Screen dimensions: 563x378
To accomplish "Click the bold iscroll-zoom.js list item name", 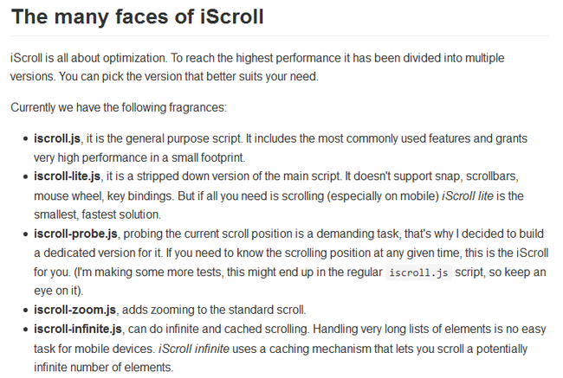I will [74, 310].
